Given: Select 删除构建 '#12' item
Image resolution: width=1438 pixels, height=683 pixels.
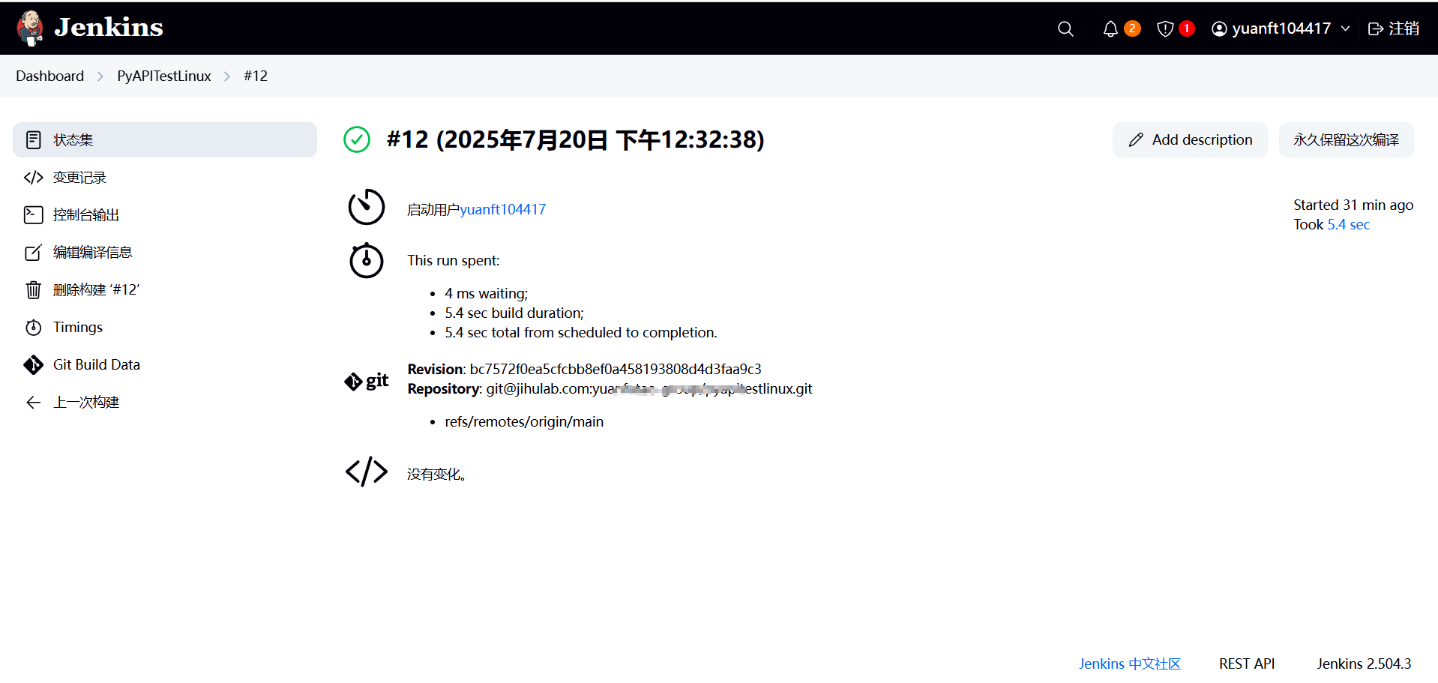Looking at the screenshot, I should (x=165, y=289).
